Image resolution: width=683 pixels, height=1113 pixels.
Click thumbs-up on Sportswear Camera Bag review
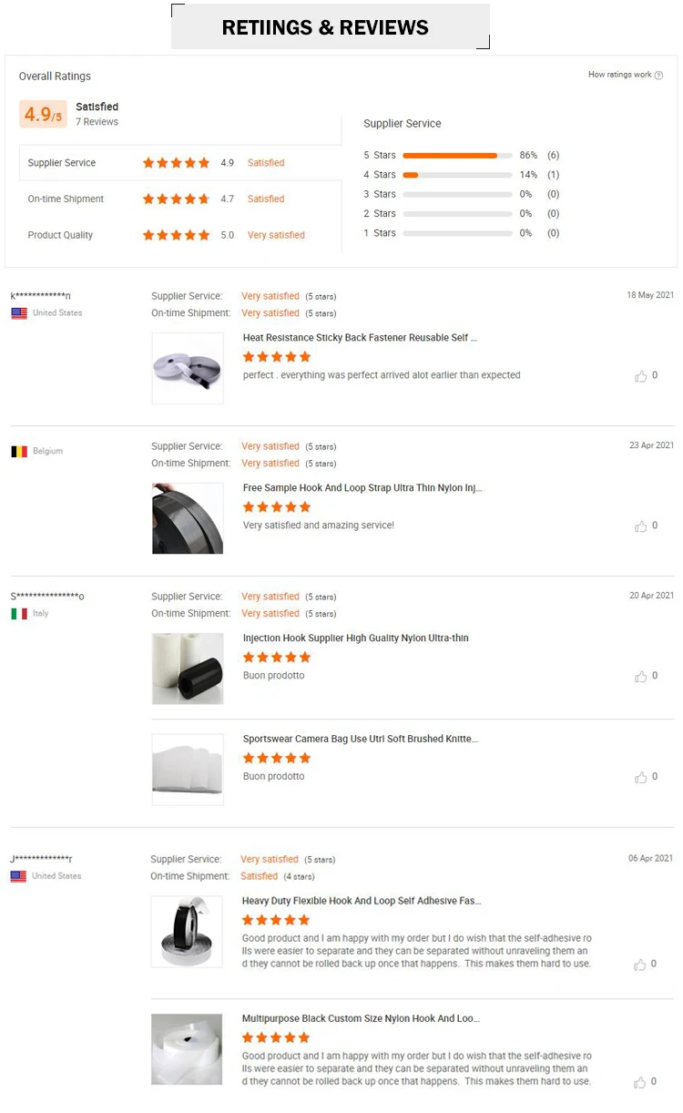tap(641, 778)
